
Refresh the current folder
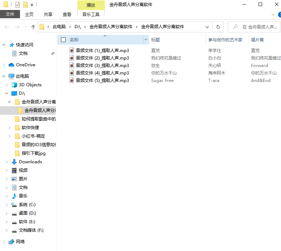[218, 27]
